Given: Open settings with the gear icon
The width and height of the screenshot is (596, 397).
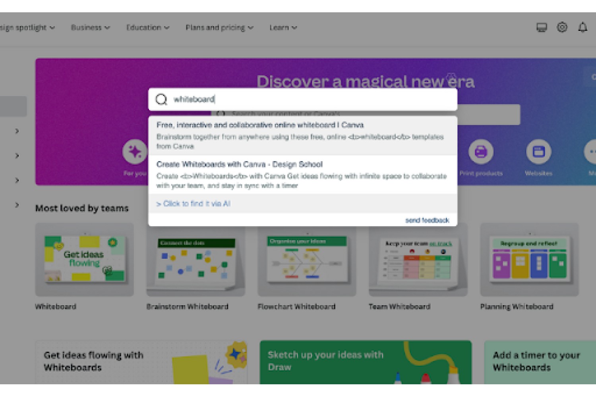Looking at the screenshot, I should pyautogui.click(x=562, y=27).
